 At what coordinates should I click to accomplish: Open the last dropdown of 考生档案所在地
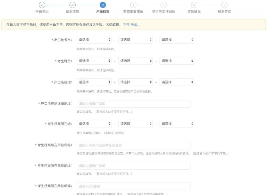pos(177,123)
